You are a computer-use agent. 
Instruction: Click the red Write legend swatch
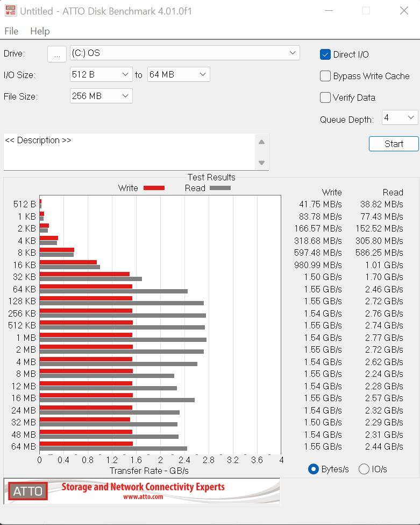pos(154,188)
